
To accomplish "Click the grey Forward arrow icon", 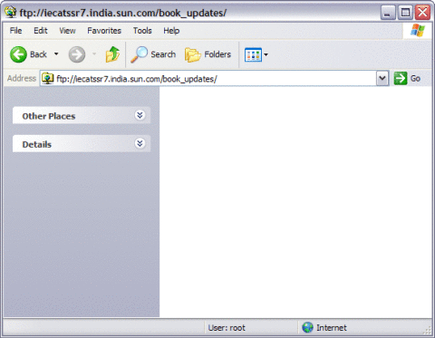I will 77,54.
